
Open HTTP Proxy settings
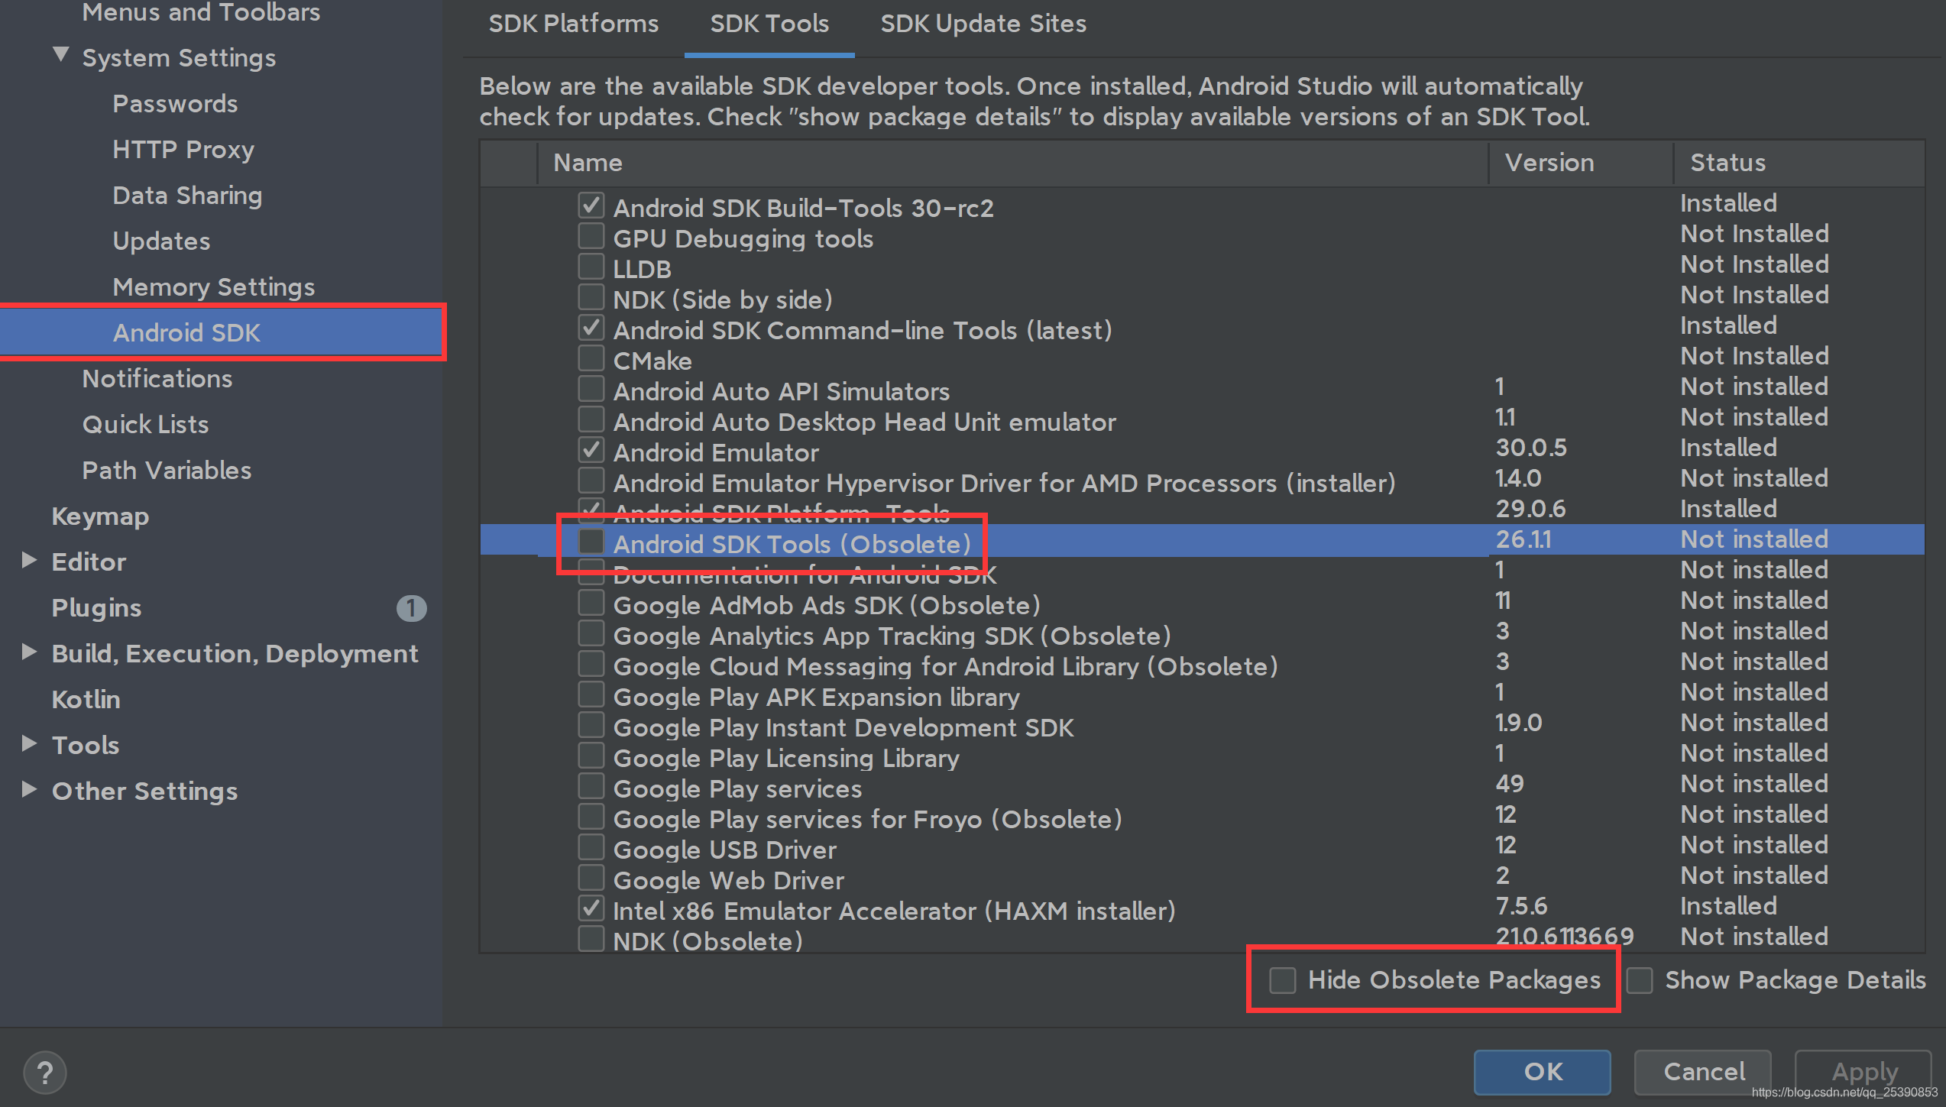(x=183, y=149)
